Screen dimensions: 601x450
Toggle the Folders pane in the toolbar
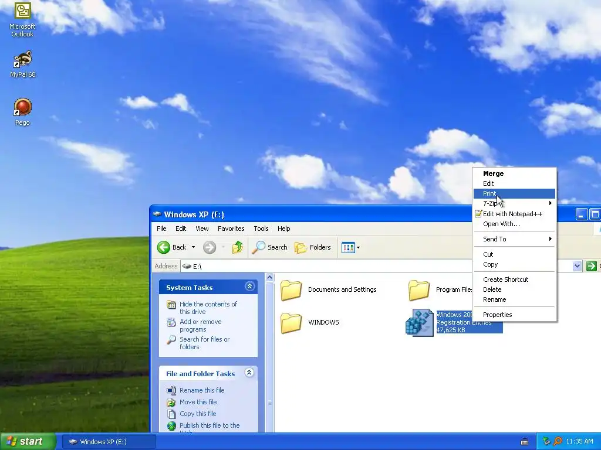312,247
